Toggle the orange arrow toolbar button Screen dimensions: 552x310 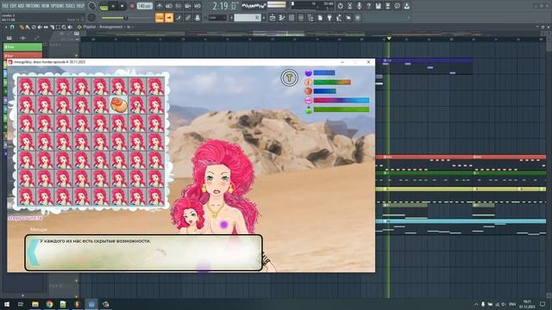(x=169, y=17)
